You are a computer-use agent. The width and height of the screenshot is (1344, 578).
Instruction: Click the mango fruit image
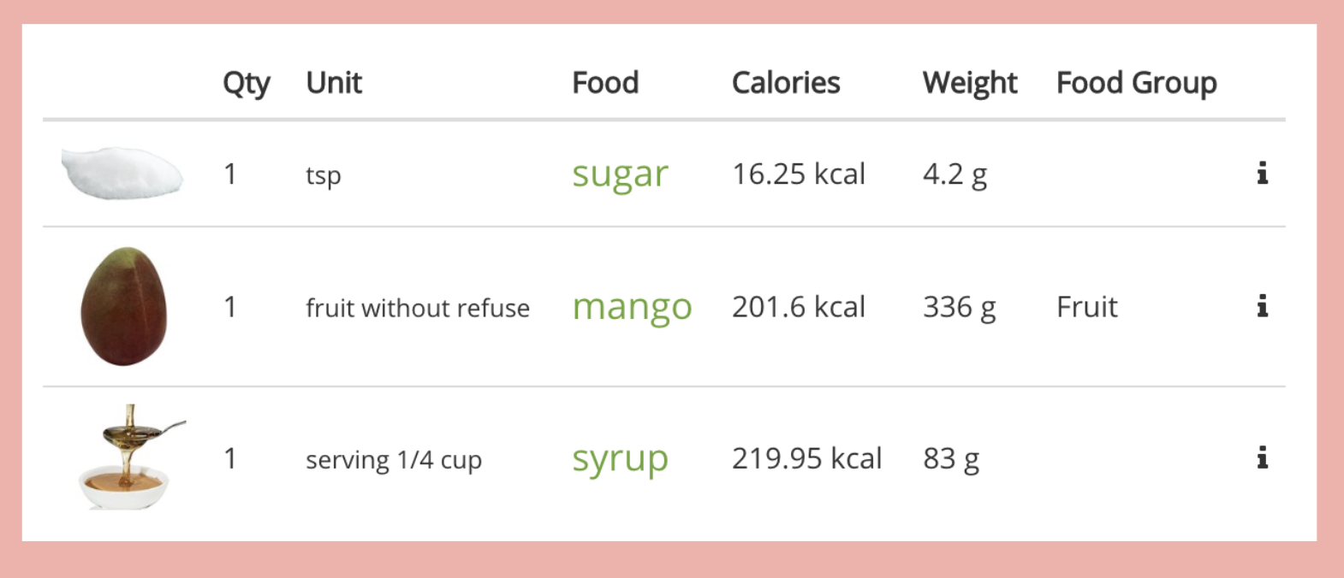click(x=122, y=306)
